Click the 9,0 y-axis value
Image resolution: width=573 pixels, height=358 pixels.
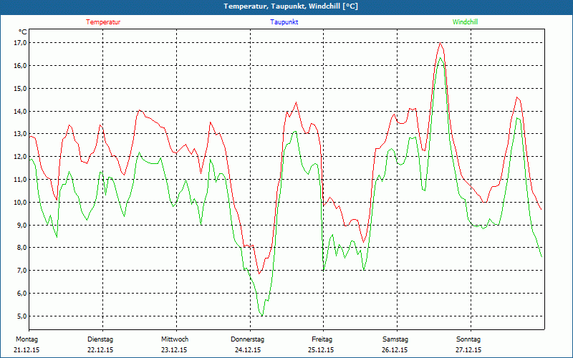pyautogui.click(x=21, y=225)
